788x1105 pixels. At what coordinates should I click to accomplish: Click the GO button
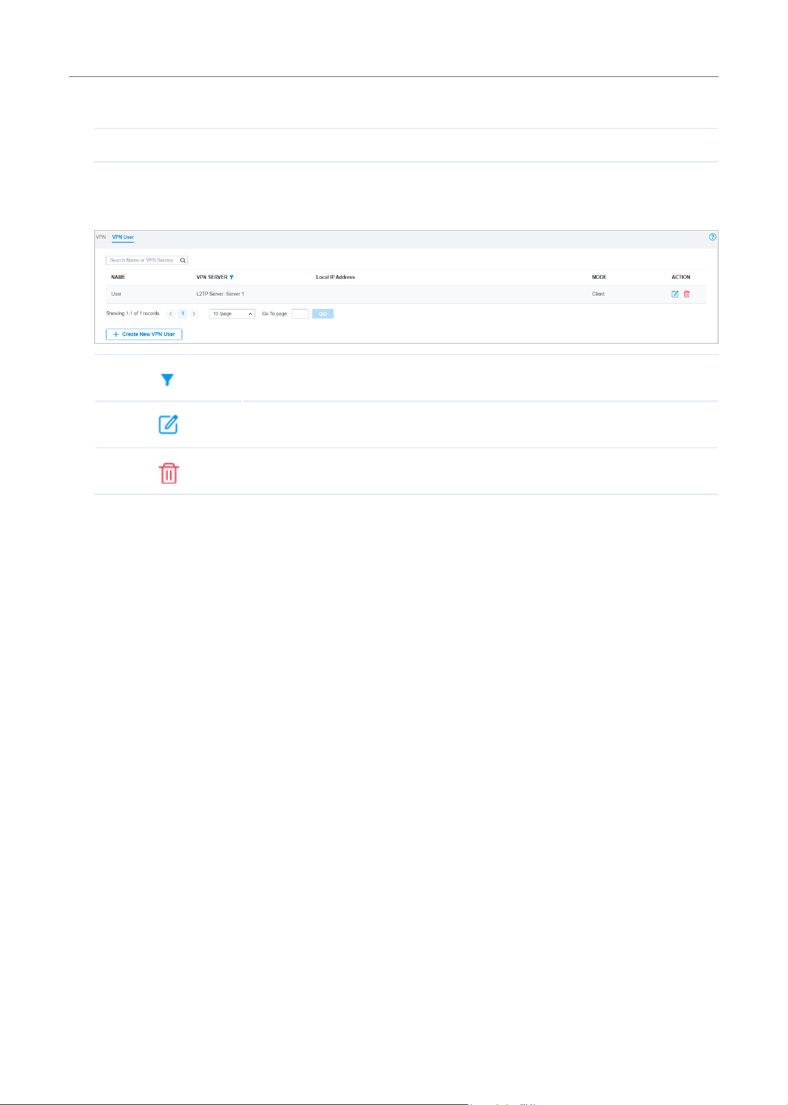[323, 314]
